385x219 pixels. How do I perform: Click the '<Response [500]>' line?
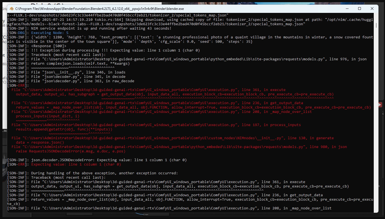point(37,46)
